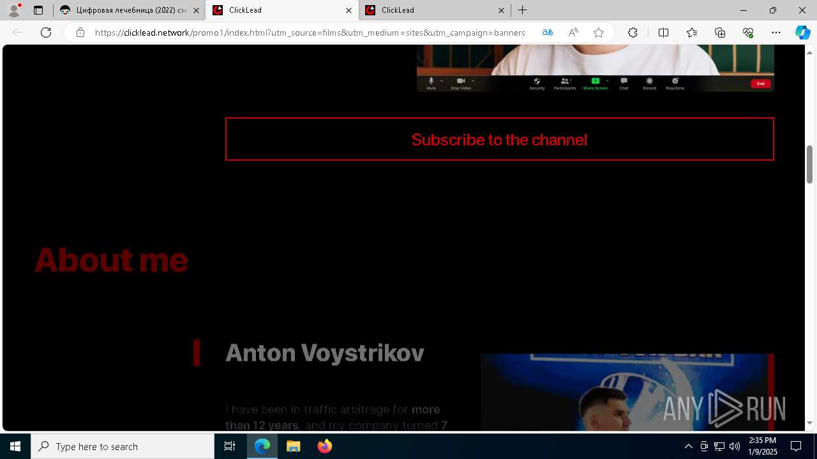Open the volume control tray icon
817x459 pixels.
[x=735, y=446]
